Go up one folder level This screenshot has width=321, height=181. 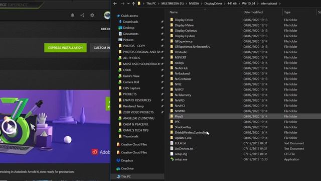pyautogui.click(x=133, y=4)
